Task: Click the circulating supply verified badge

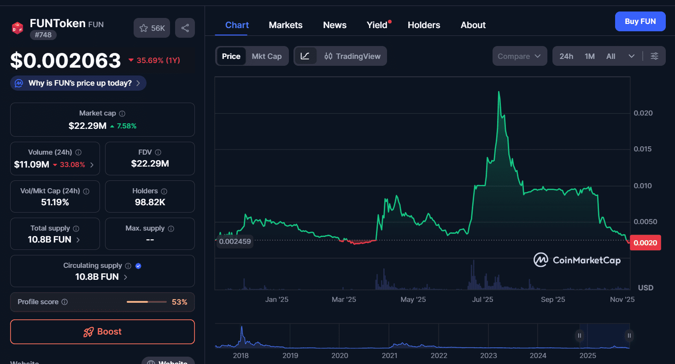Action: [x=138, y=266]
